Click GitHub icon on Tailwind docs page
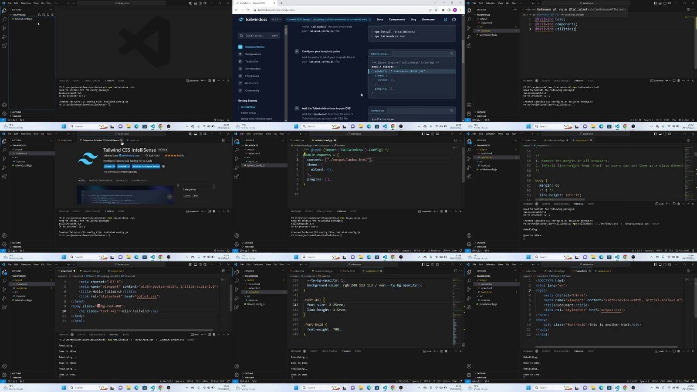 [454, 19]
